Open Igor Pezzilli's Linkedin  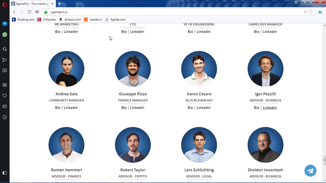coord(270,108)
